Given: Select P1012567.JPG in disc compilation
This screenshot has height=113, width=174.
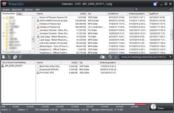Looking at the screenshot, I should [47, 73].
